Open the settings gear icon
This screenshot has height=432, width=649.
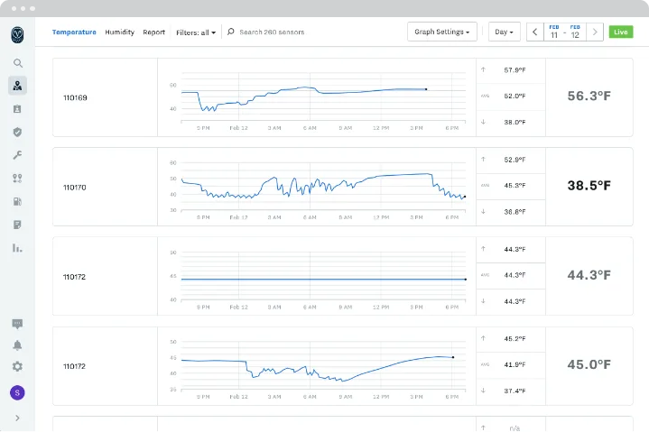click(17, 367)
